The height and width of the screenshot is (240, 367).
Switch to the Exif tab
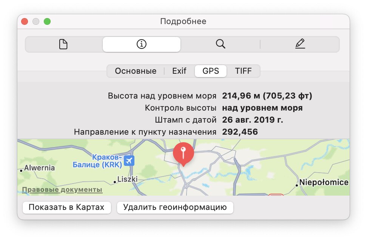pyautogui.click(x=179, y=71)
